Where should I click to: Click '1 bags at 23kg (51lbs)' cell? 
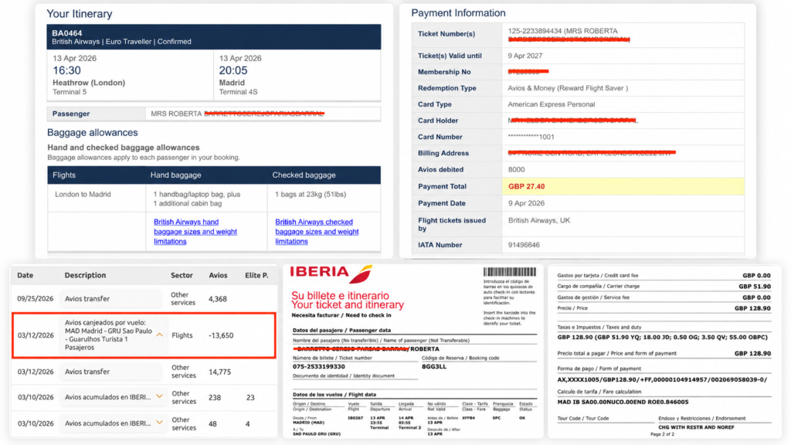[311, 194]
